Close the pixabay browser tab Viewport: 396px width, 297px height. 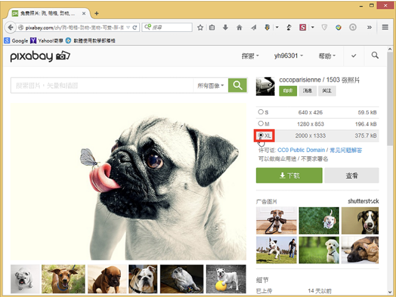click(x=84, y=13)
